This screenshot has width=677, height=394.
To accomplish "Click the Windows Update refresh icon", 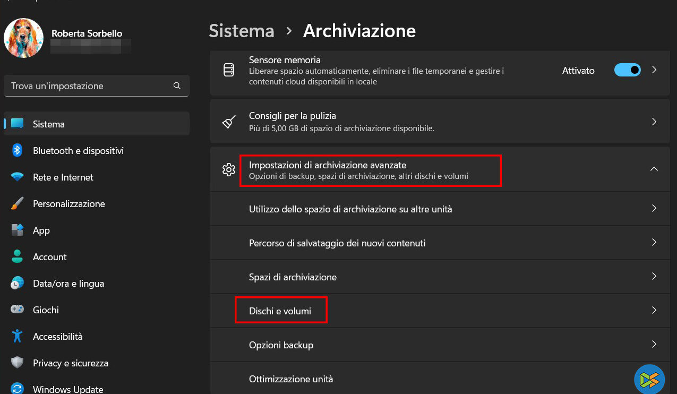I will [17, 389].
